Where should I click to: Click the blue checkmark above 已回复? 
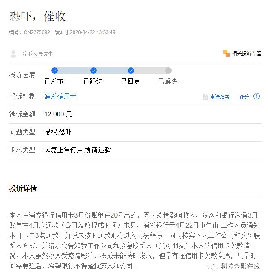(x=131, y=71)
